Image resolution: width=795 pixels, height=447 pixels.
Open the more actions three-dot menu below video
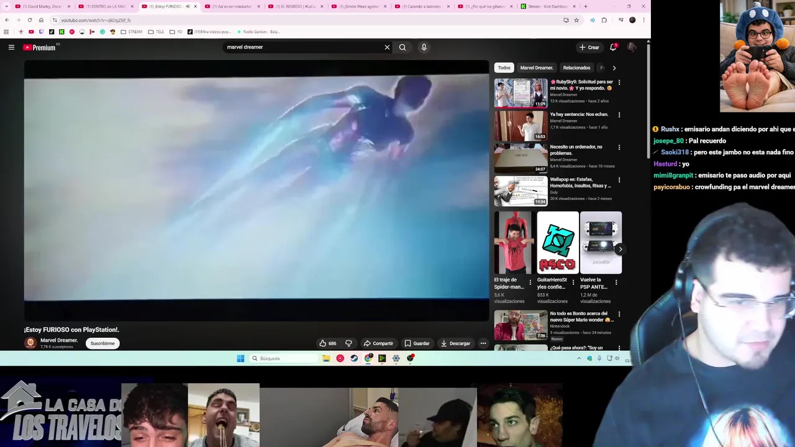coord(483,343)
